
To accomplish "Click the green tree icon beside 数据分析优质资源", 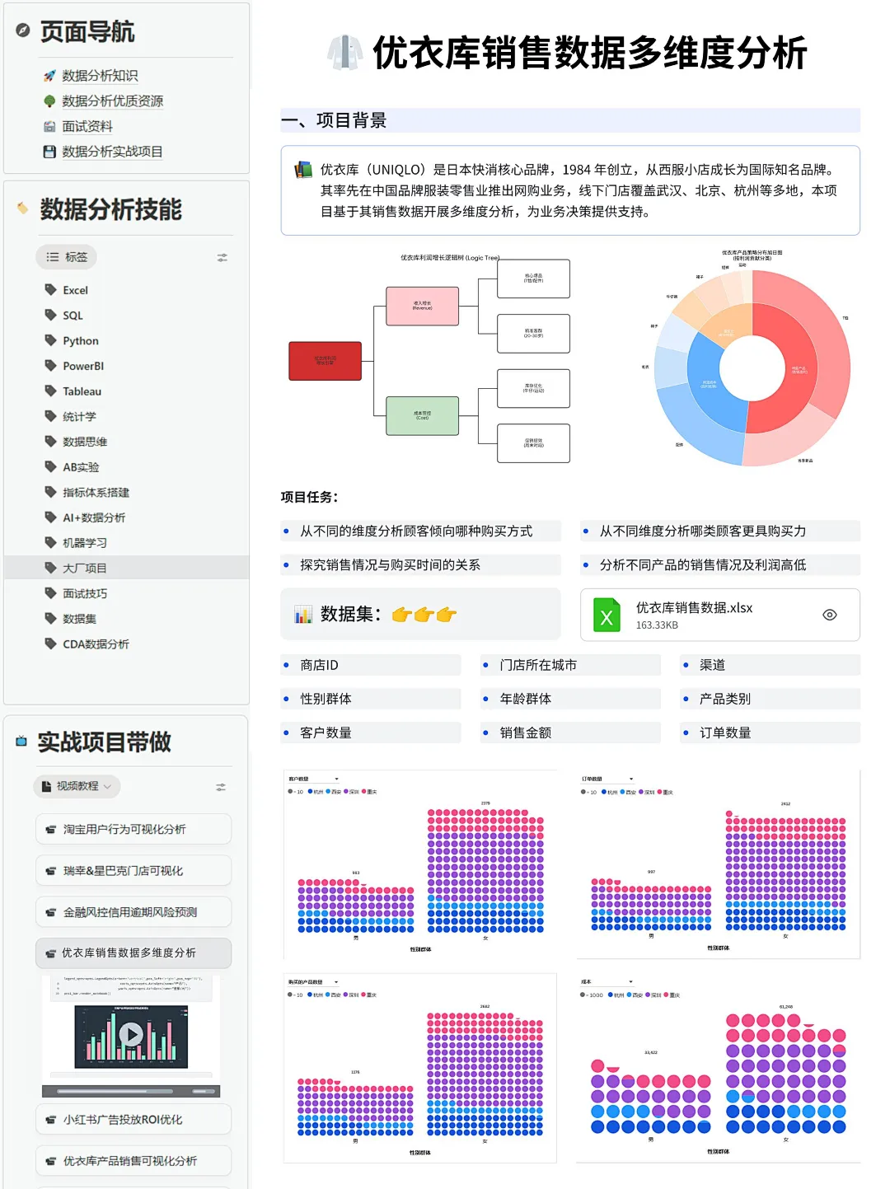I will pyautogui.click(x=49, y=101).
